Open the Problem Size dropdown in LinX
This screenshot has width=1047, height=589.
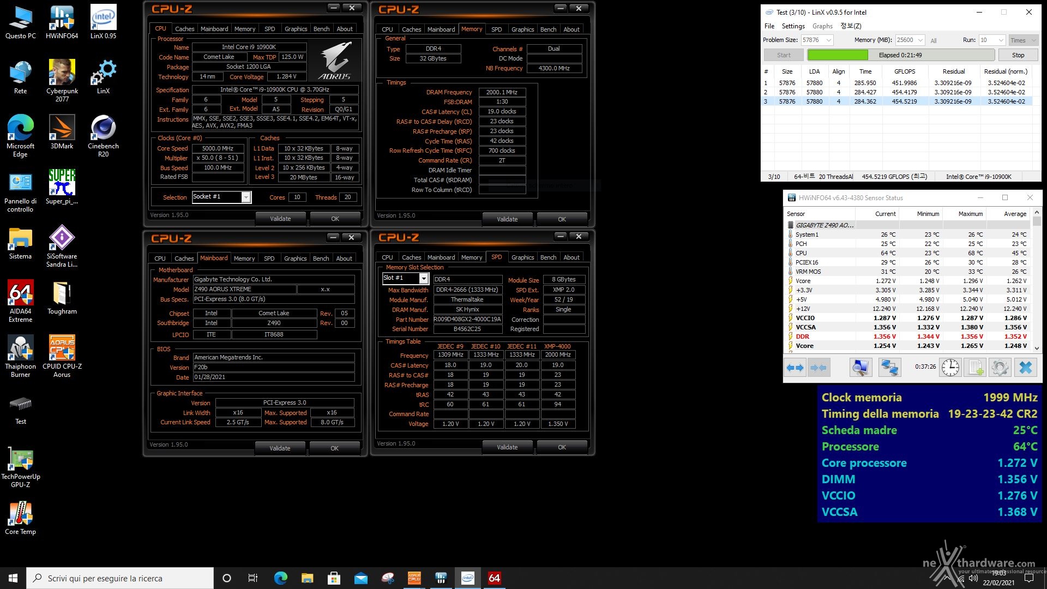[x=829, y=40]
